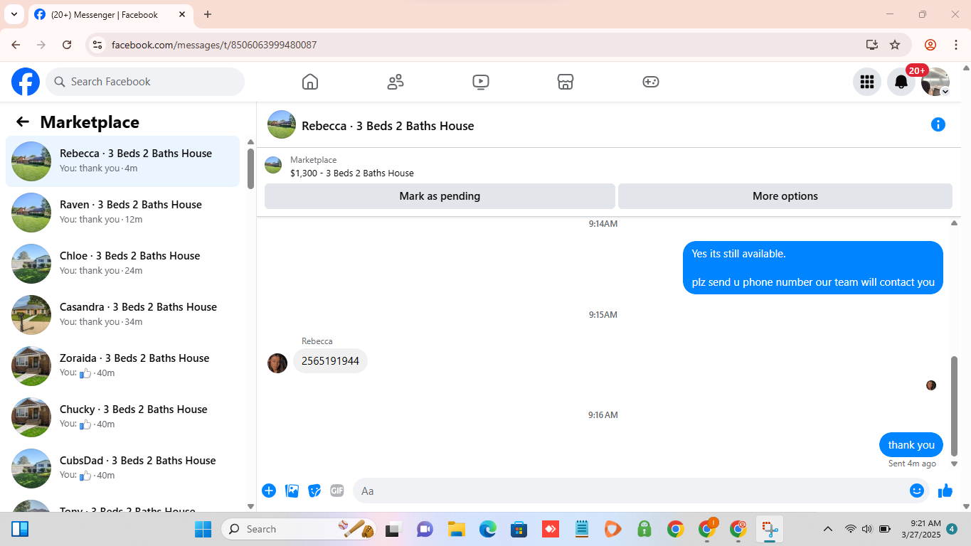Open Chucky conversation in the list
The height and width of the screenshot is (546, 971).
(x=122, y=417)
